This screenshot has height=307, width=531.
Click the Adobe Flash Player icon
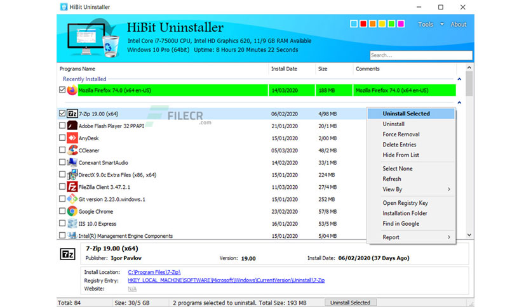(x=72, y=126)
